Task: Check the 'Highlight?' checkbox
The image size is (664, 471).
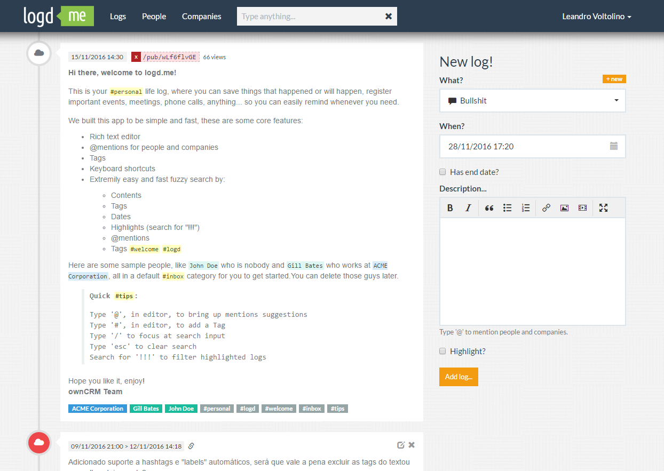Action: pyautogui.click(x=442, y=351)
